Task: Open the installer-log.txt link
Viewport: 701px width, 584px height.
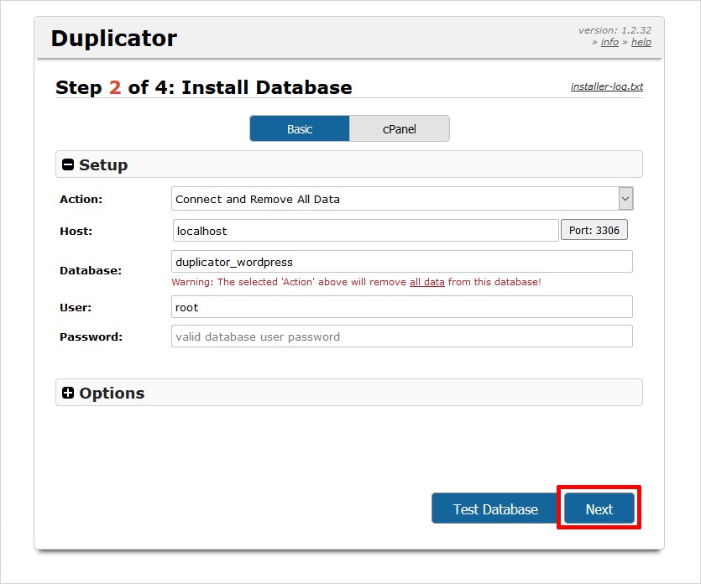Action: pos(606,86)
